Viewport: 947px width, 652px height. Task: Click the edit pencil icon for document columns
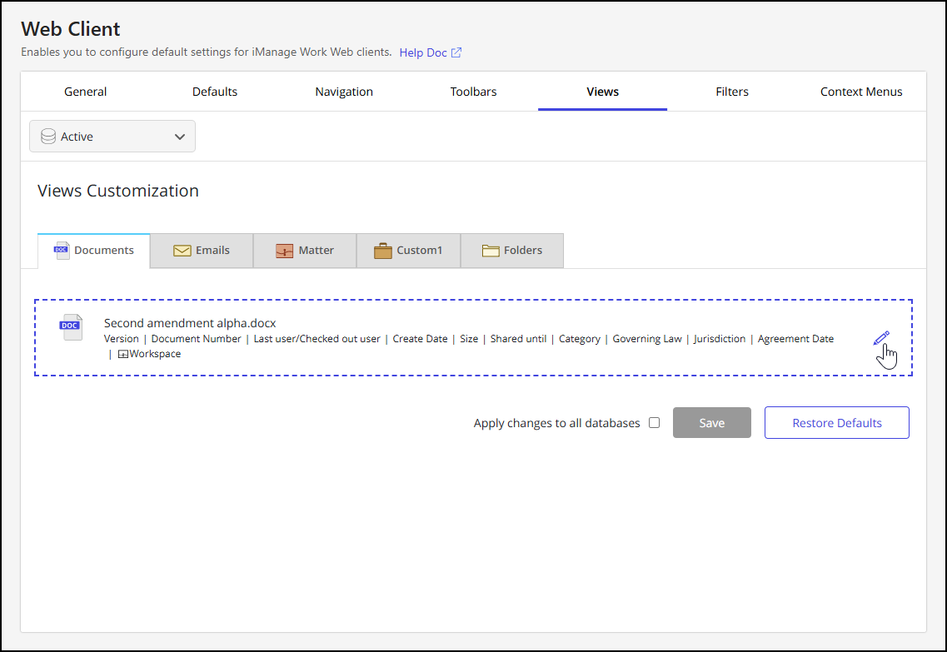(x=882, y=338)
